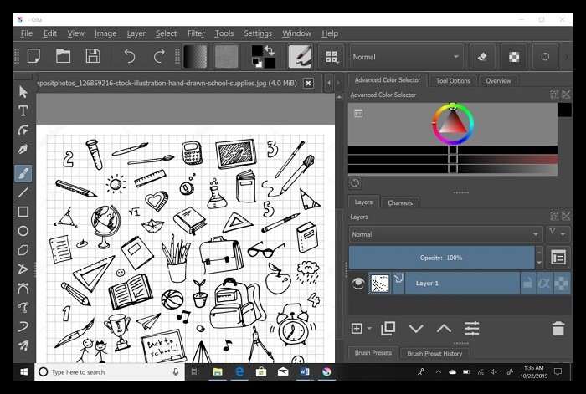Adjust the layer Opacity slider
The image size is (586, 394).
click(441, 258)
